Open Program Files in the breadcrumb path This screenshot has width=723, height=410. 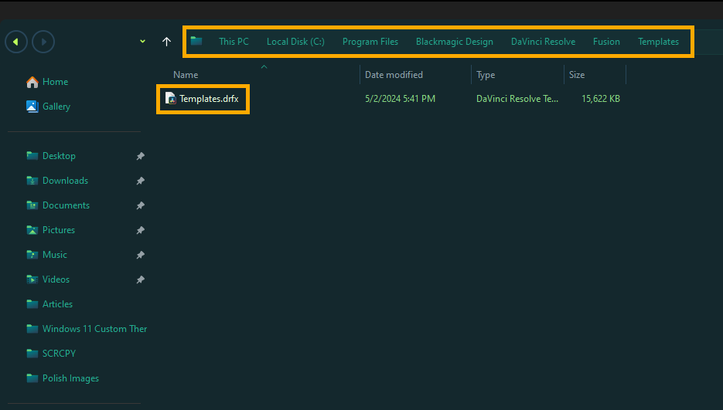point(370,42)
